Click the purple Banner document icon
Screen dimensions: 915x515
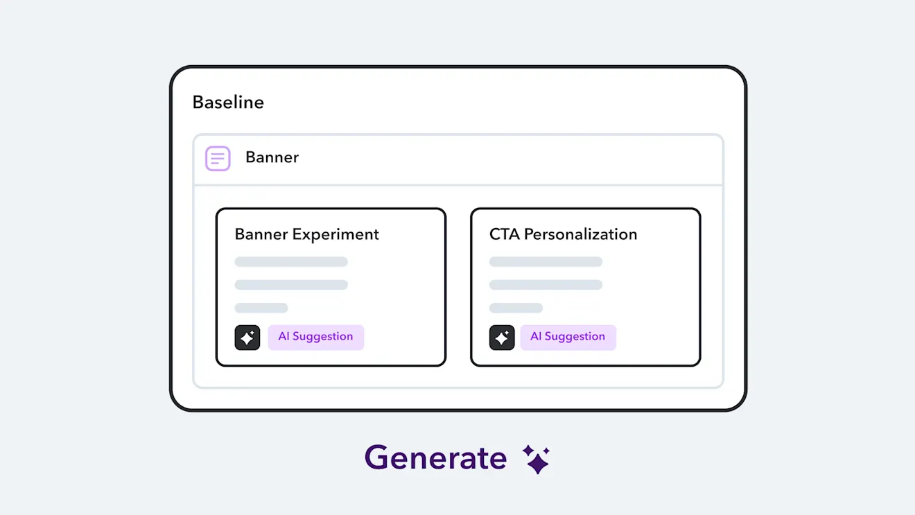(218, 158)
